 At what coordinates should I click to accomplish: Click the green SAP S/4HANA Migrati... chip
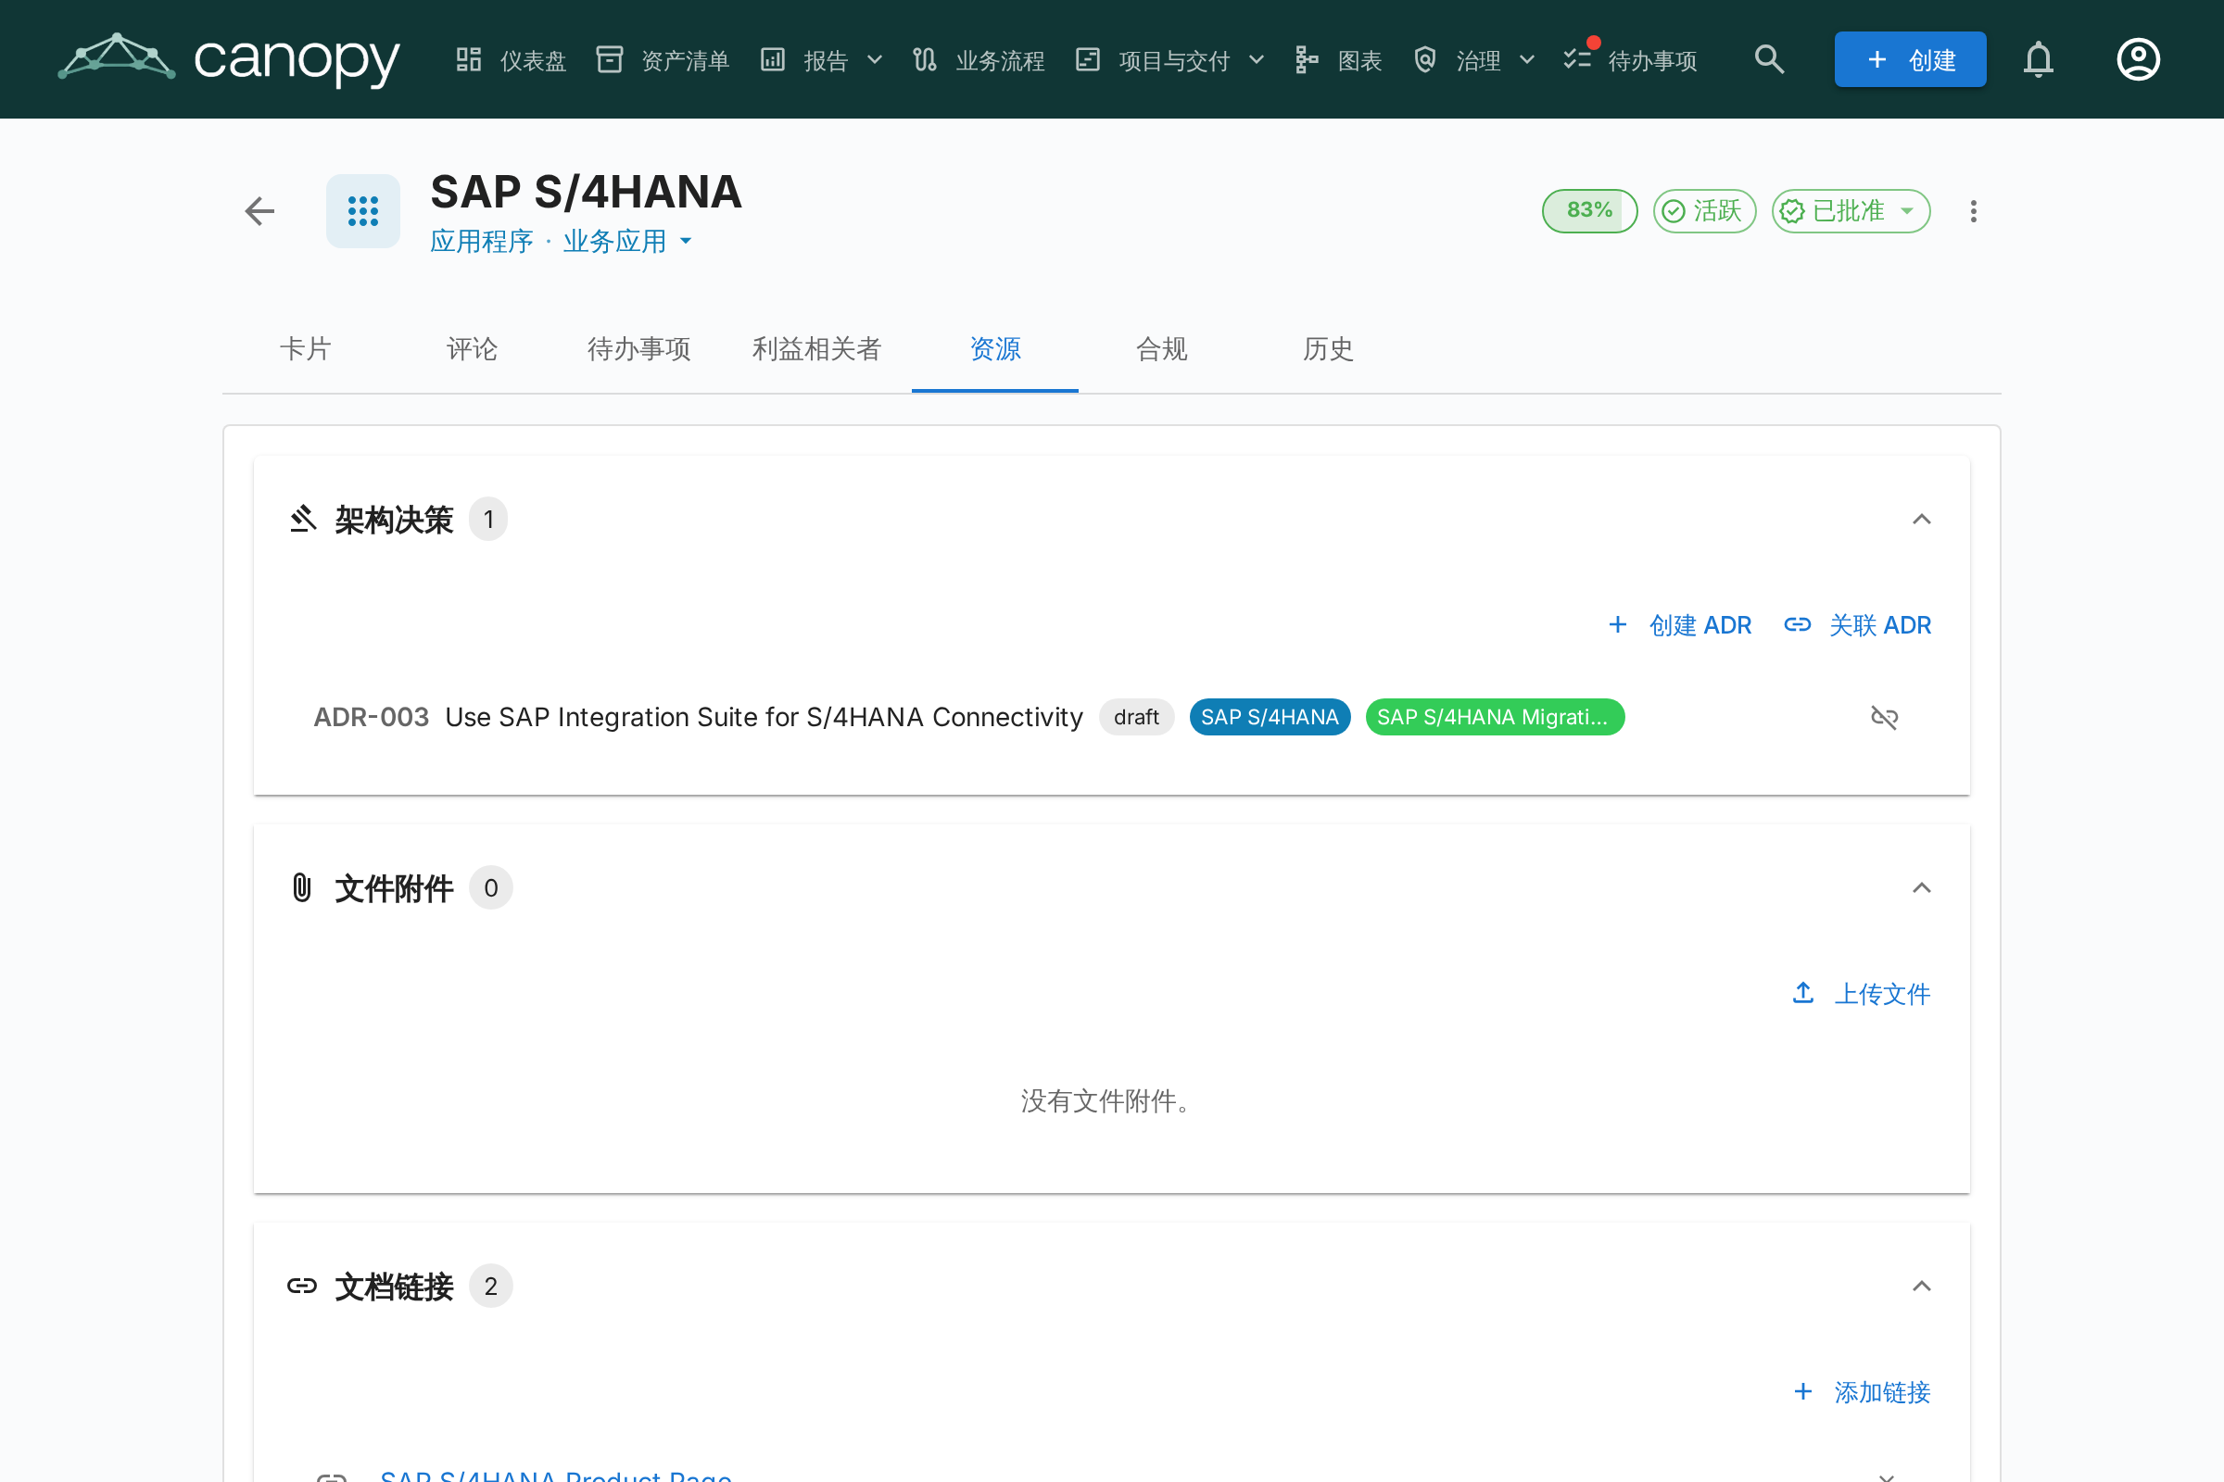(x=1494, y=717)
